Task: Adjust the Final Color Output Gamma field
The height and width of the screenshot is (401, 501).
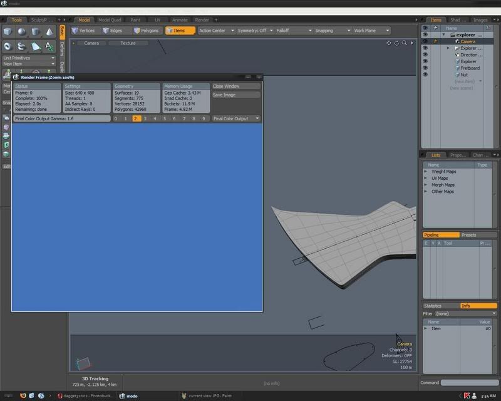Action: click(61, 118)
